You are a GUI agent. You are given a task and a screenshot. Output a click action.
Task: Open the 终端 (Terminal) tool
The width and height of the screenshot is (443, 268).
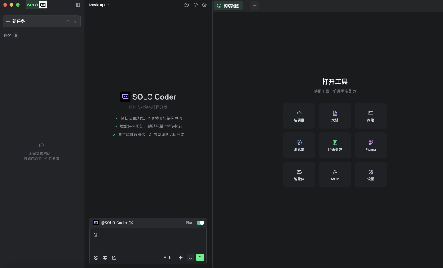tap(370, 116)
